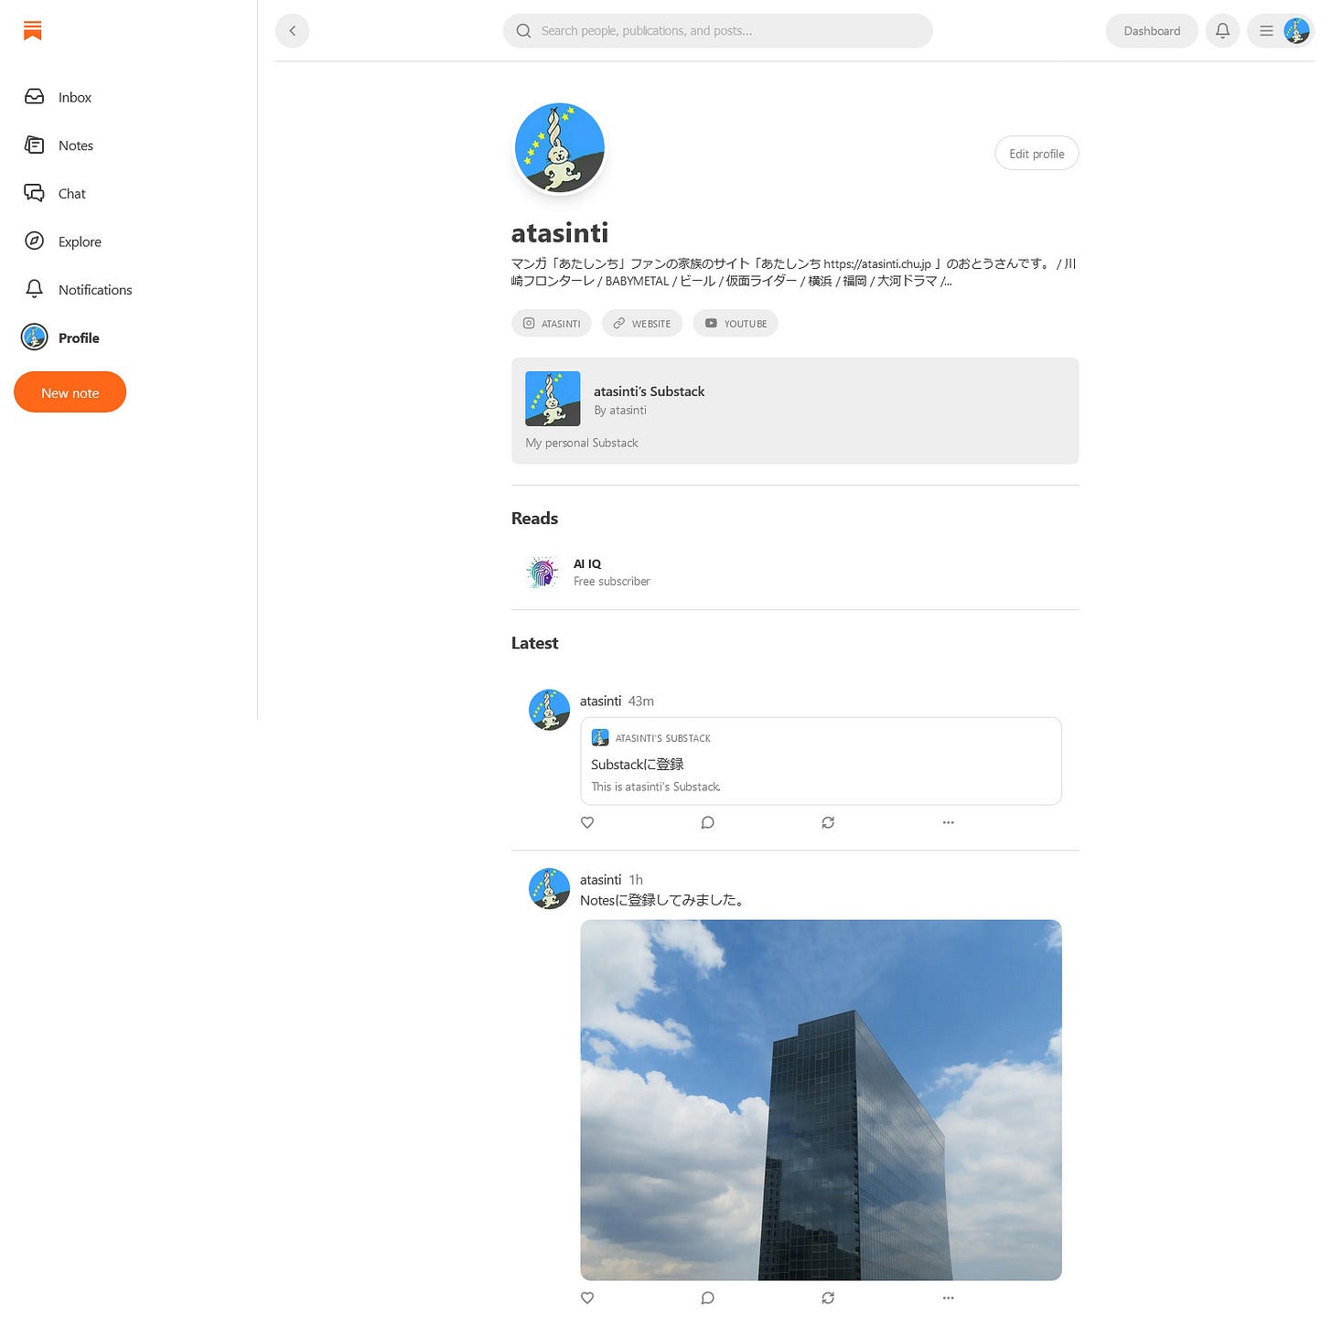Open the ATASINTI Instagram link
Screen dimensions: 1332x1339
pos(552,324)
